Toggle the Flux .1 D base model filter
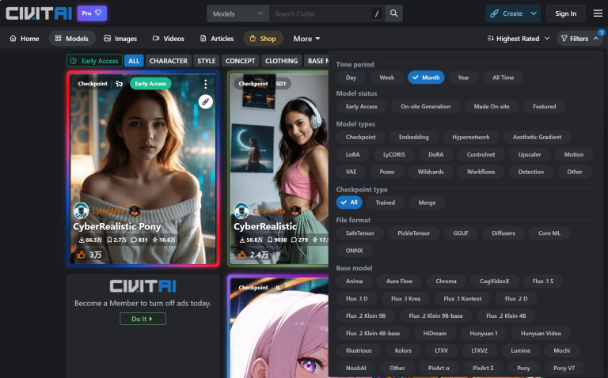The height and width of the screenshot is (378, 608). pos(357,299)
